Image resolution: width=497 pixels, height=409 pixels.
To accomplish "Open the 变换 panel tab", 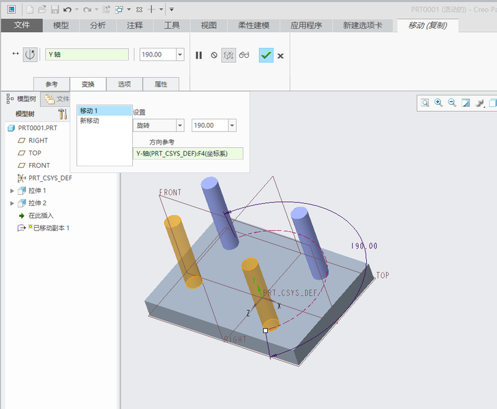I will (88, 84).
